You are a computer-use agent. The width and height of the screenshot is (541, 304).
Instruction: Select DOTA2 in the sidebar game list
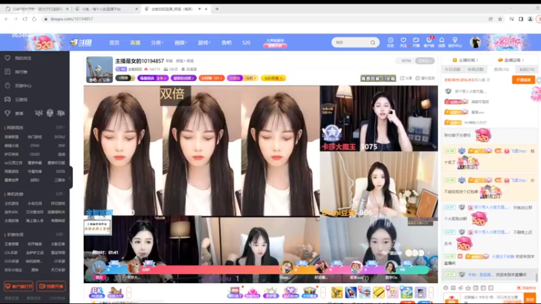(x=60, y=137)
